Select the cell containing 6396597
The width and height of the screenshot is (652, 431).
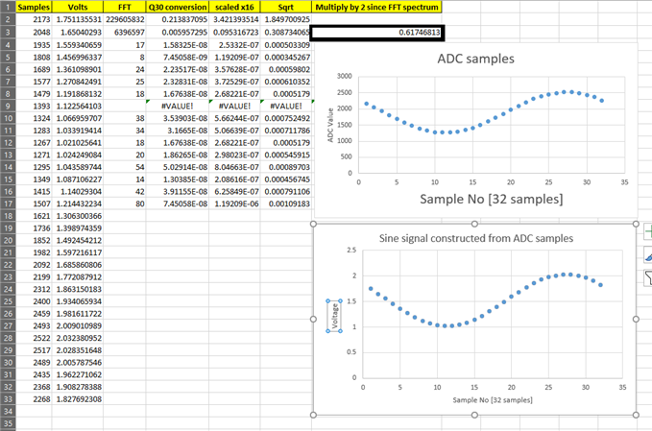pos(124,33)
